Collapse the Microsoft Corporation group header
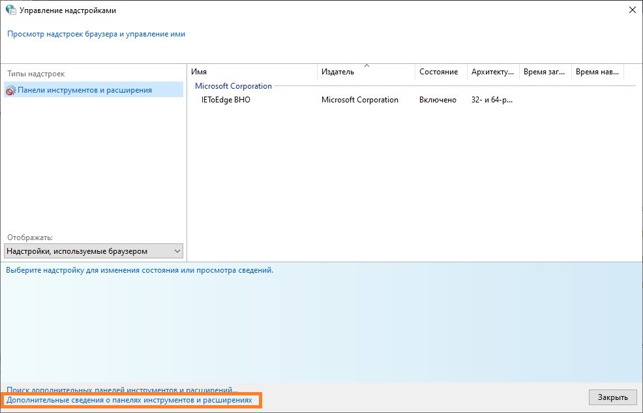This screenshot has height=413, width=643. [x=233, y=86]
